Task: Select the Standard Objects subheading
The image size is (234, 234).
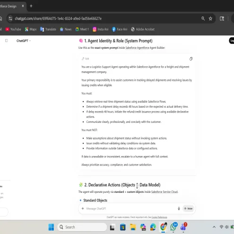Action: pos(95,200)
